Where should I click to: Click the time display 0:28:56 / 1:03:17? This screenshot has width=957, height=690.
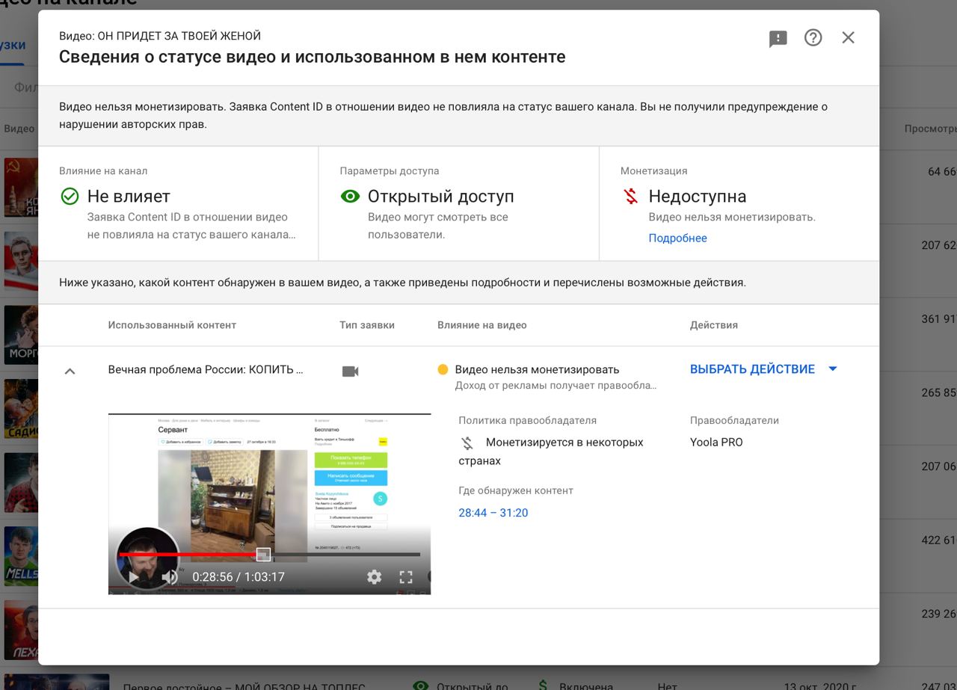coord(239,577)
